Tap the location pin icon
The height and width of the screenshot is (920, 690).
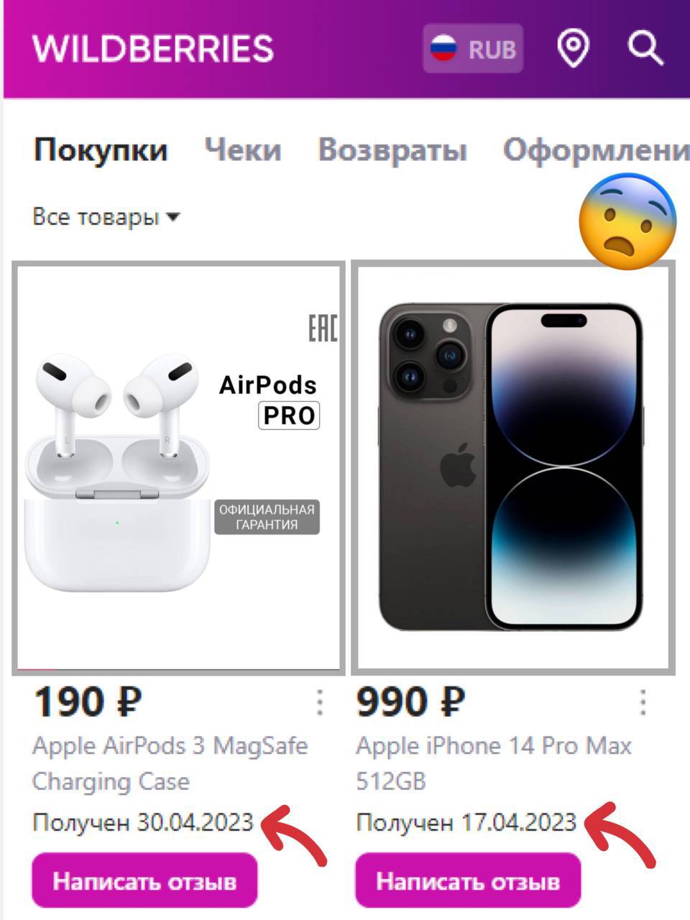(574, 49)
